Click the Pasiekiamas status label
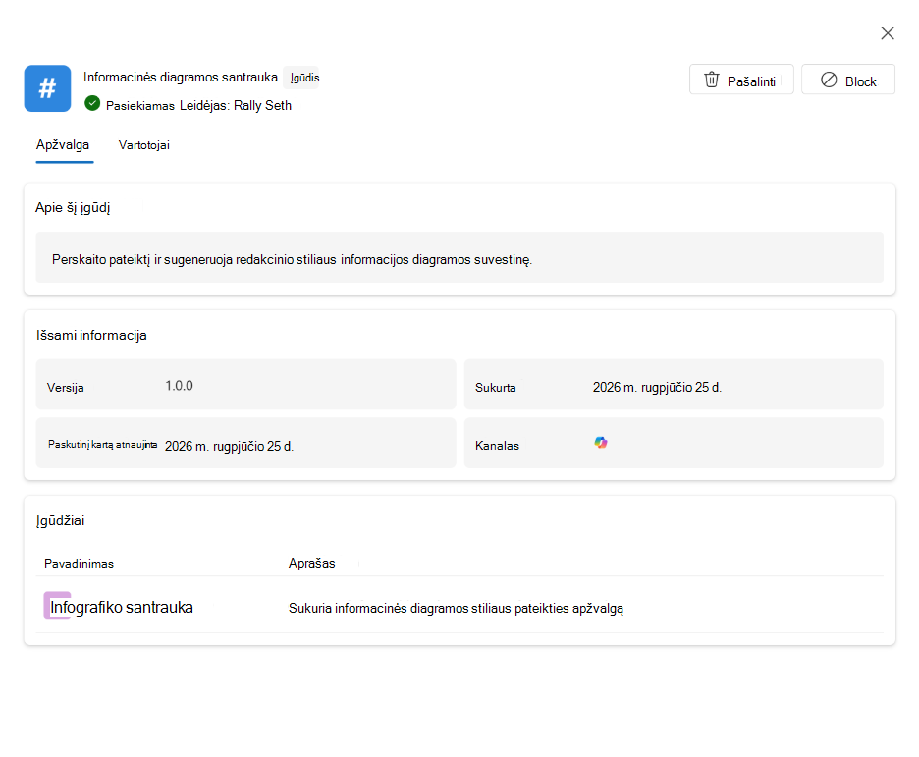919x757 pixels. tap(140, 105)
